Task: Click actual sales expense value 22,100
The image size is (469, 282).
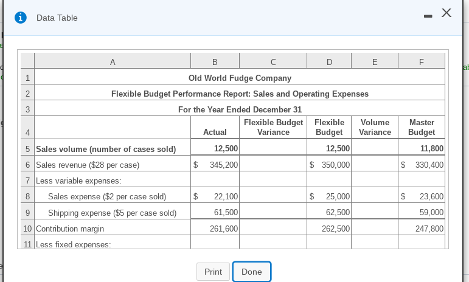Action: (x=226, y=196)
